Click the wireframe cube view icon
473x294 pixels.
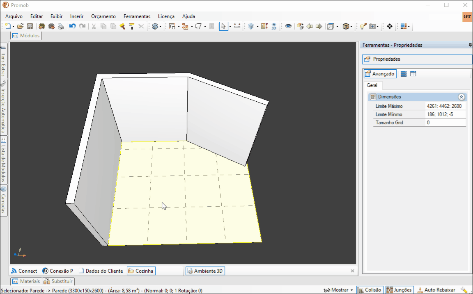pos(331,27)
